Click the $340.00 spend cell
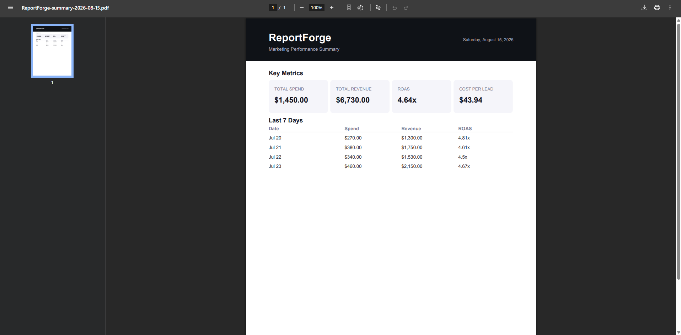681x335 pixels. (x=353, y=157)
